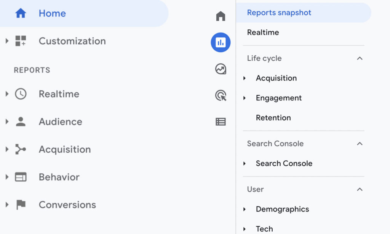Click the Conversions flag icon
The image size is (390, 234).
click(x=21, y=205)
